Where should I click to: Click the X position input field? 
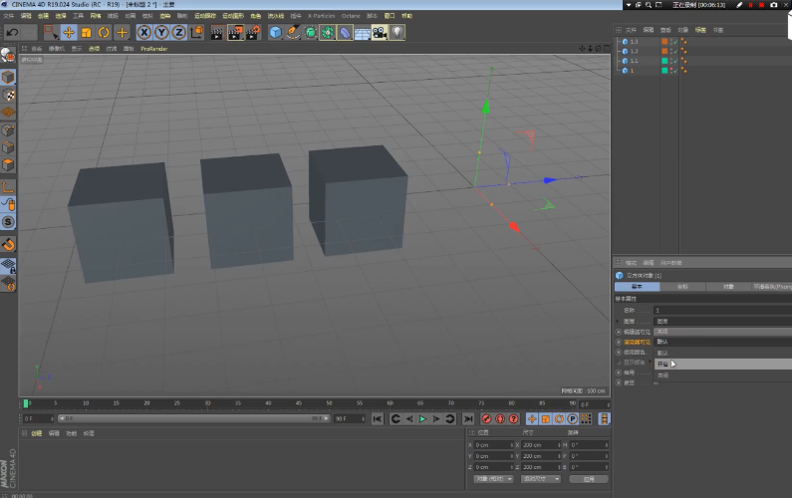pyautogui.click(x=493, y=444)
